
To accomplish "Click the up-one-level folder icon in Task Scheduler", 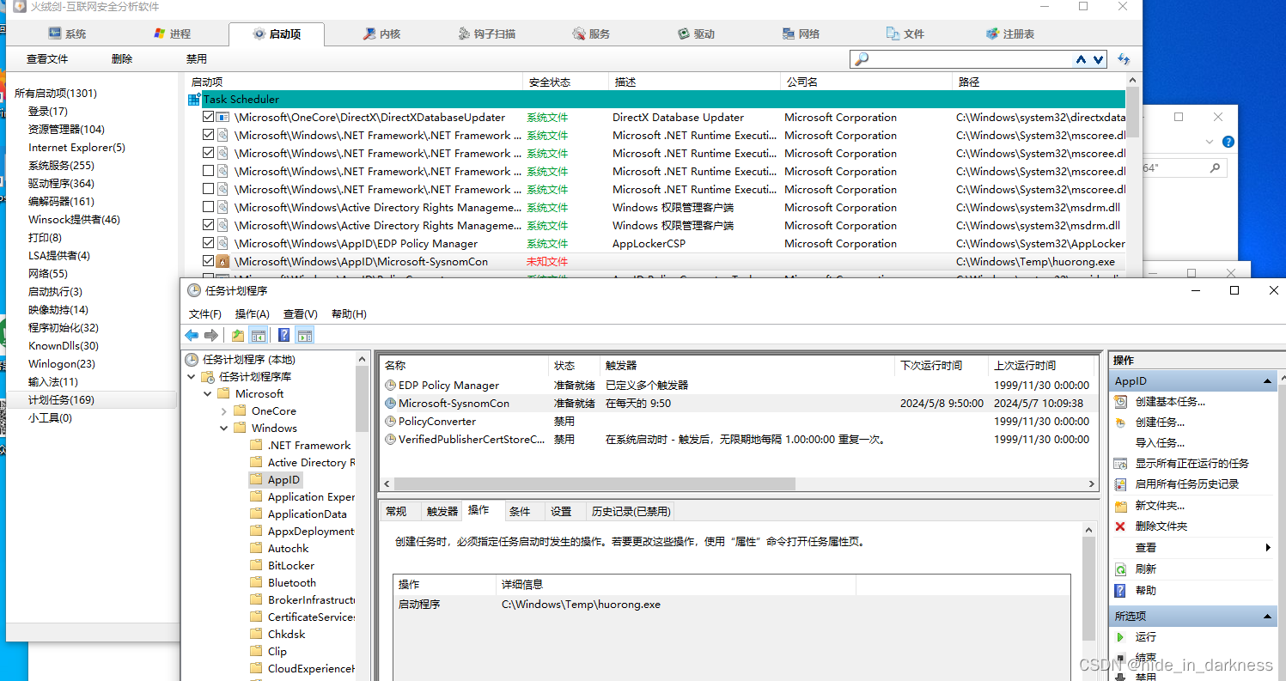I will (x=238, y=335).
